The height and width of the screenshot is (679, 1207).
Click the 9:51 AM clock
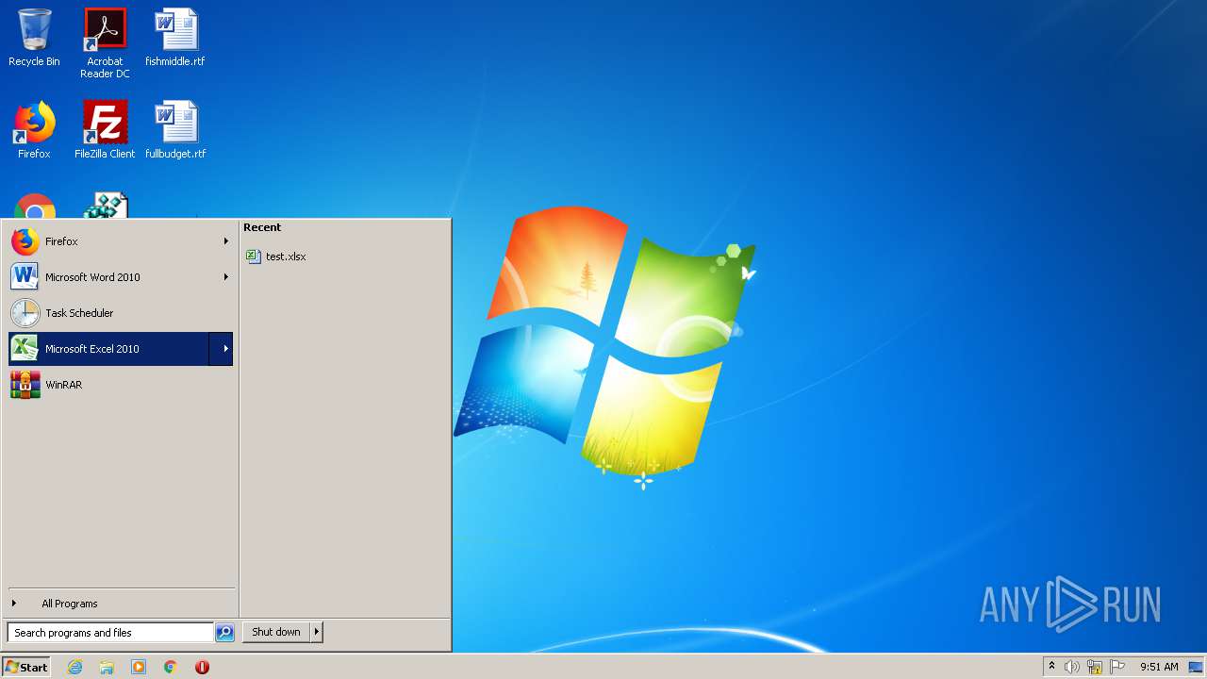coord(1159,667)
